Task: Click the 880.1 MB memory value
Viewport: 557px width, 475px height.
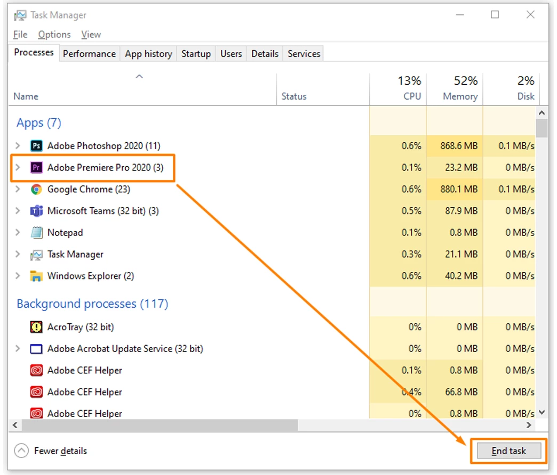Action: (x=459, y=189)
